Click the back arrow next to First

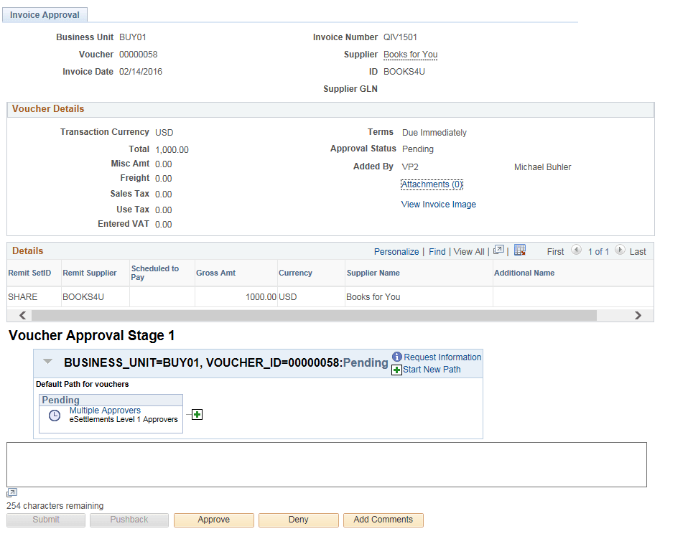577,251
